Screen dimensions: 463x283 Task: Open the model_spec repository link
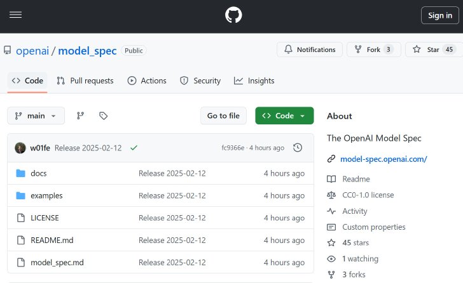[87, 51]
